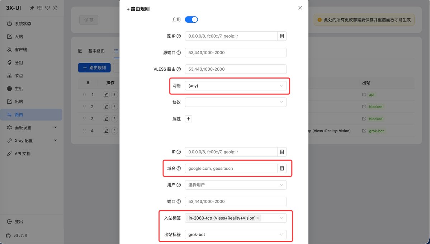Screen dimensions: 430x244
Task: Toggle the 启用 switch off
Action: tap(191, 19)
